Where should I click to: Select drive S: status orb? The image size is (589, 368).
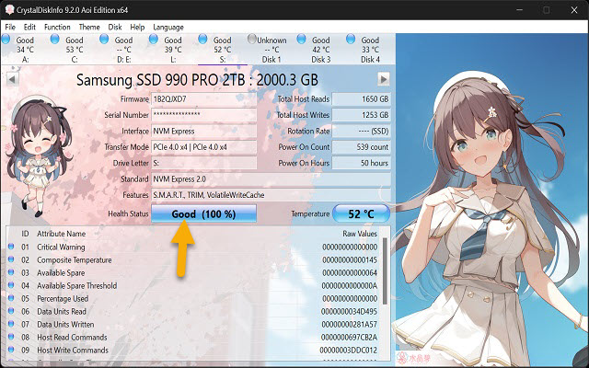coord(202,39)
